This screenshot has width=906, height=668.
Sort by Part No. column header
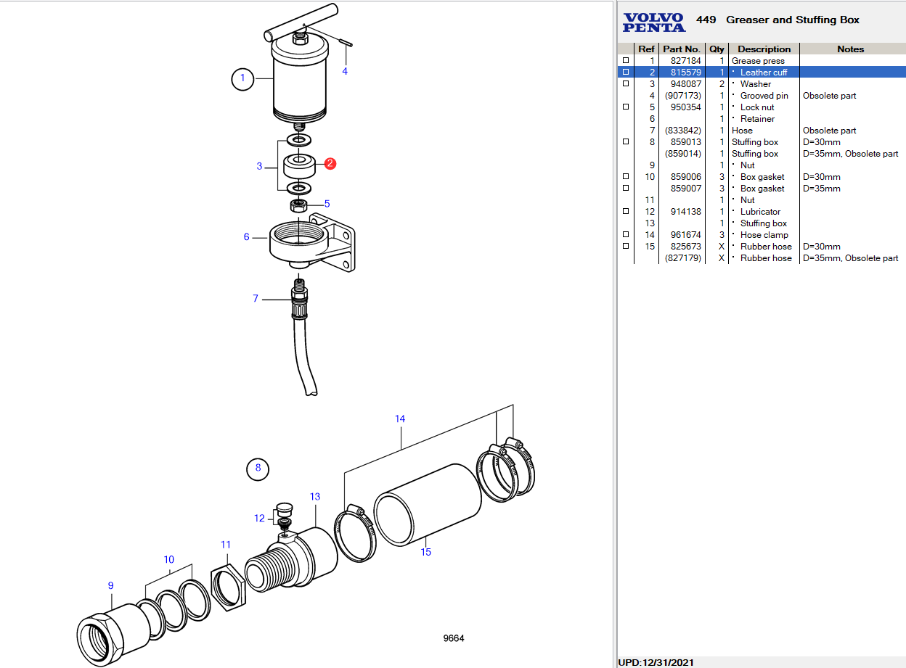682,49
